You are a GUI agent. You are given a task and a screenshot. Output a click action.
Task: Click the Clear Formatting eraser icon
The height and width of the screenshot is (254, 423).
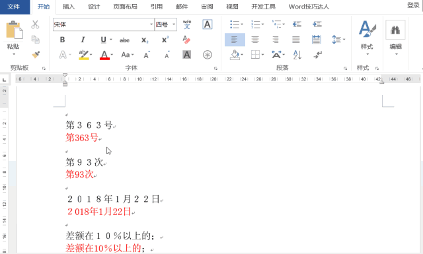[186, 40]
